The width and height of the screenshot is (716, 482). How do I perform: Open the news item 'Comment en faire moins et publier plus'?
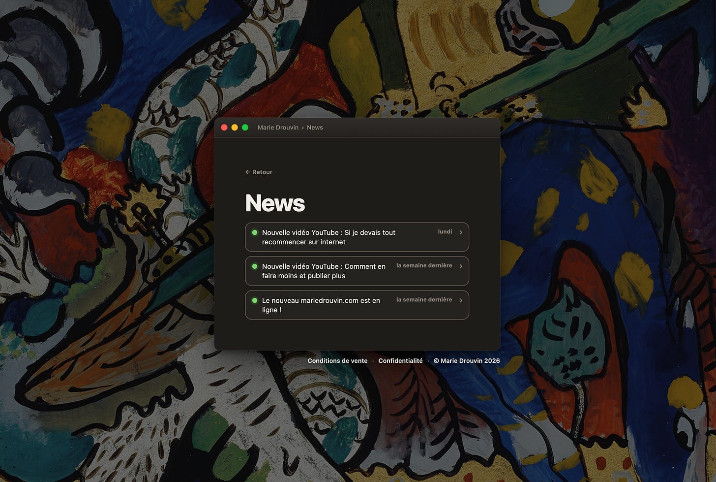pos(357,271)
